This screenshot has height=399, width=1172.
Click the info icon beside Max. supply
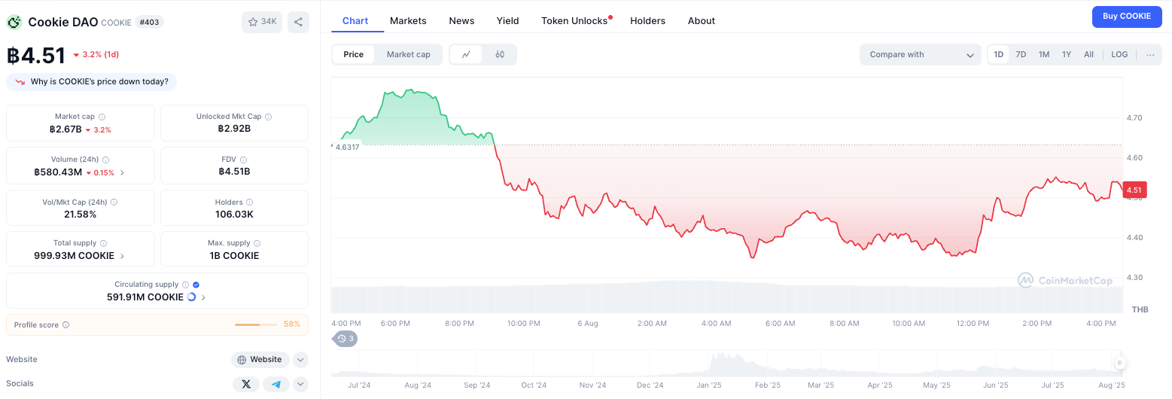[257, 243]
